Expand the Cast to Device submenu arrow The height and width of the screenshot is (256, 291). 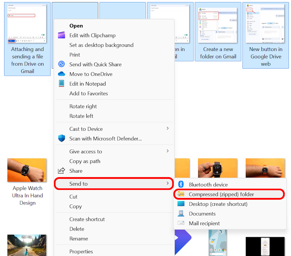[168, 128]
